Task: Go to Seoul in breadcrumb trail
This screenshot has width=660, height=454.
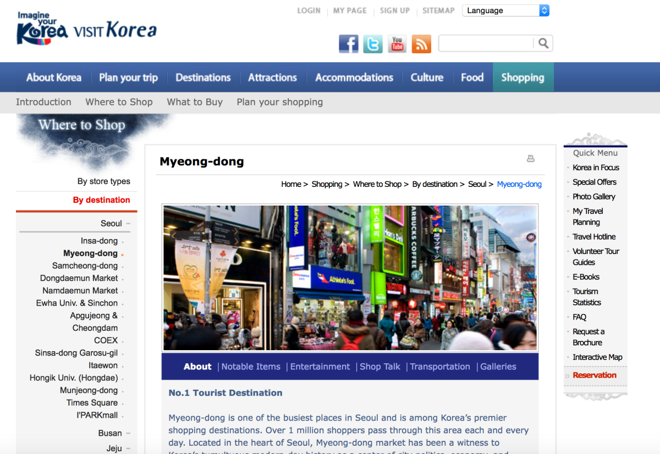Action: click(477, 184)
